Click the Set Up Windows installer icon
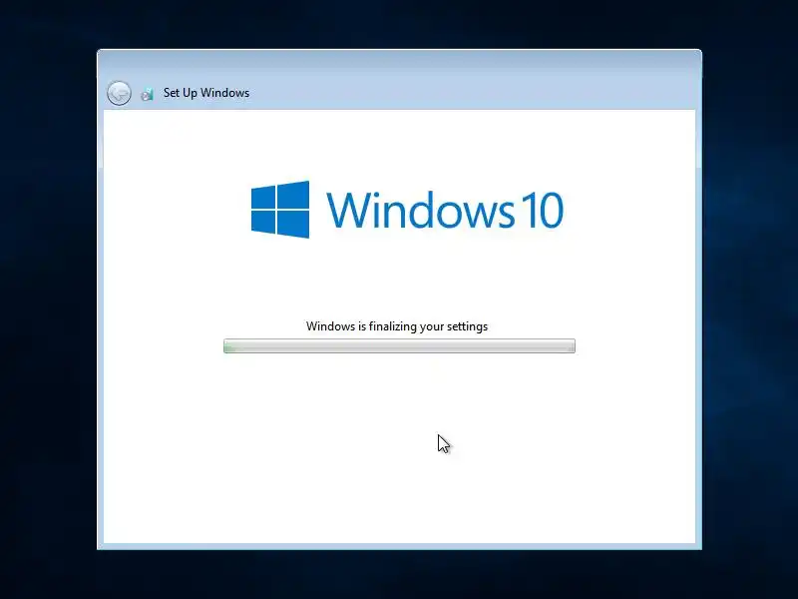798x599 pixels. (x=147, y=94)
